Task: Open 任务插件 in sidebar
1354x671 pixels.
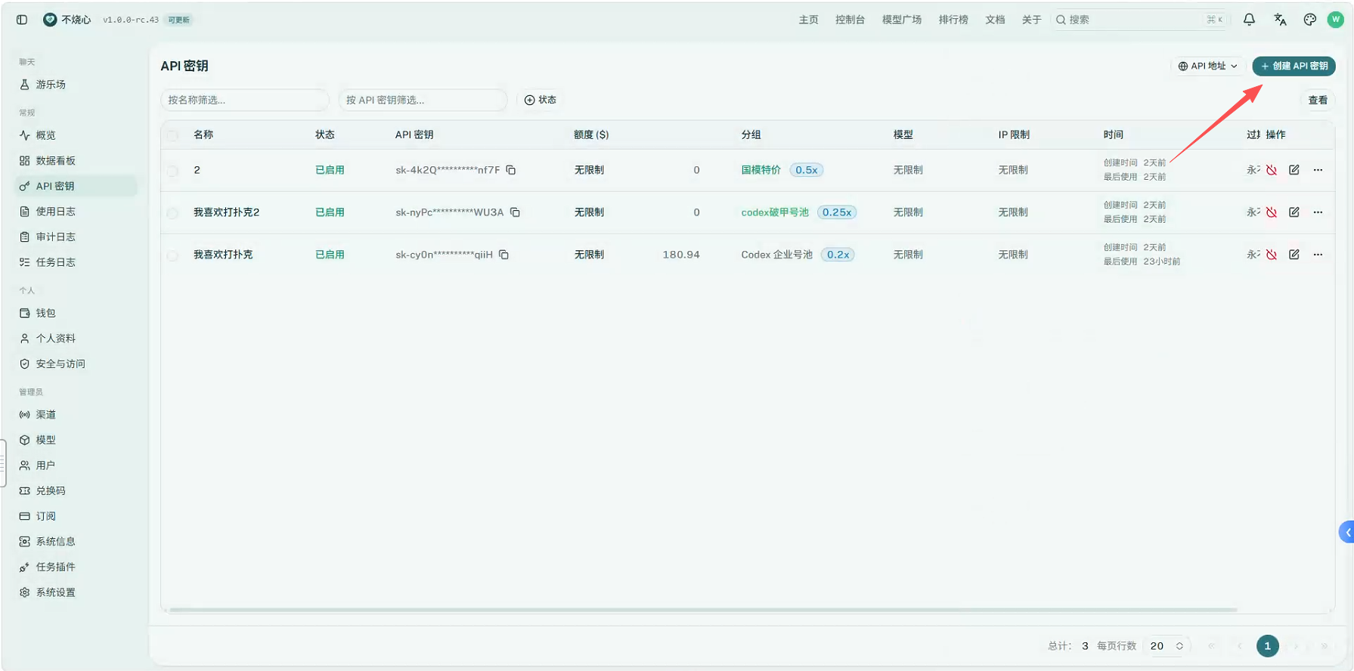Action: (x=76, y=567)
